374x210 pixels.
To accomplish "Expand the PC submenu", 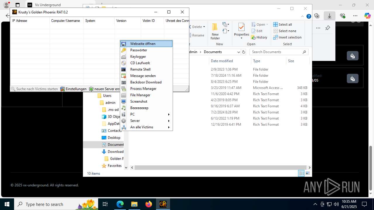I will [169, 114].
